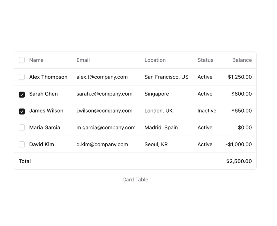277x226 pixels.
Task: Click the email sarah.c@company.com
Action: click(104, 94)
